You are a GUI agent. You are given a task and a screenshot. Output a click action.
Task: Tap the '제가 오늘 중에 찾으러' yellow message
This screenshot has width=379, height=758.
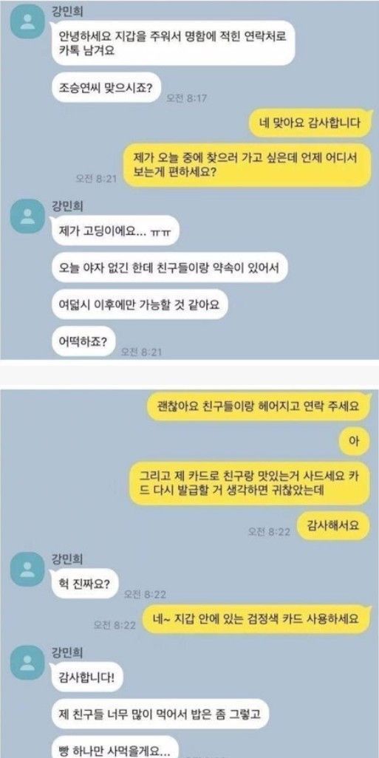coord(247,165)
